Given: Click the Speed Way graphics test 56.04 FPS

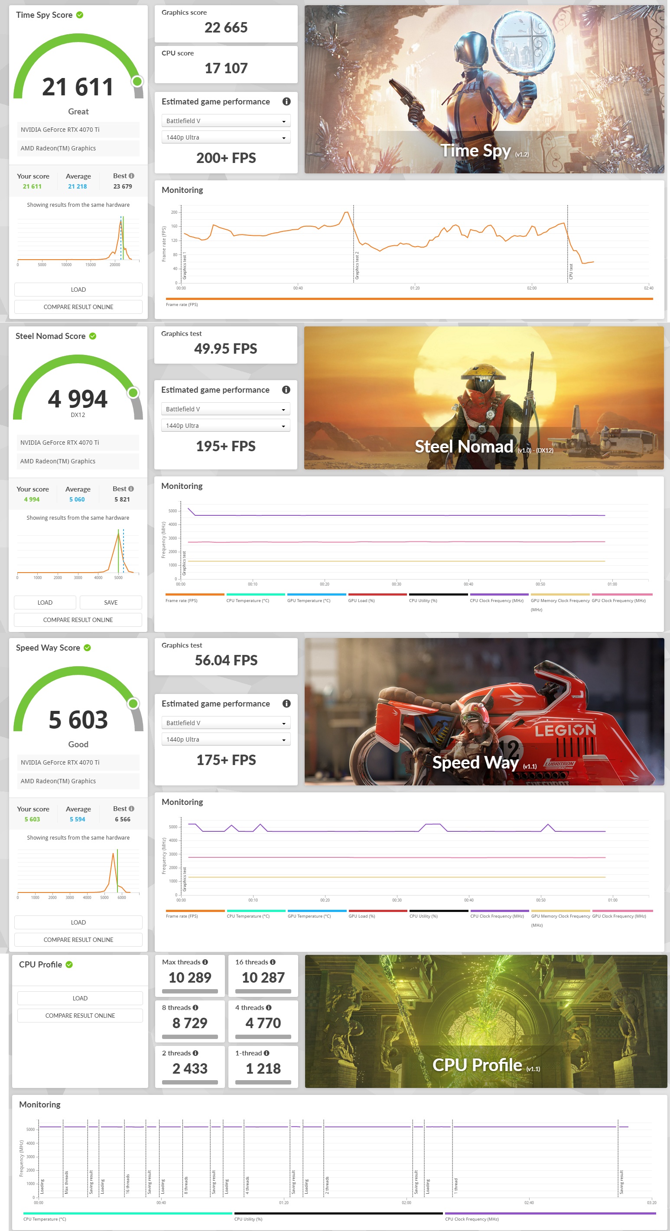Looking at the screenshot, I should [226, 661].
